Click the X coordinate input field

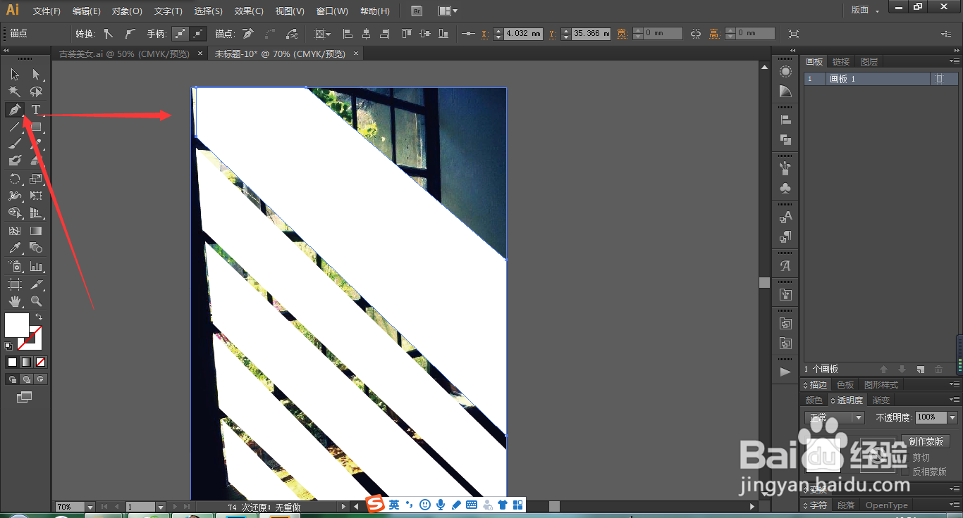tap(523, 33)
